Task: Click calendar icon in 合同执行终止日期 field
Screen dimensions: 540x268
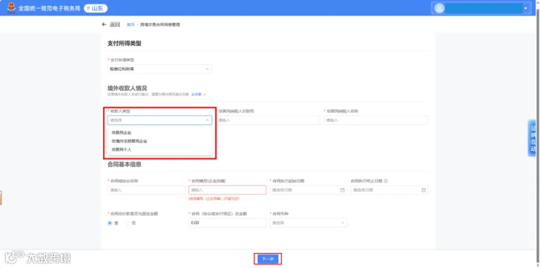Action: click(423, 190)
